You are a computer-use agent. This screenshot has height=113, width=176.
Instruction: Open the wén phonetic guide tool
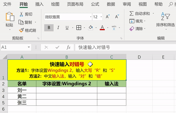click(114, 28)
